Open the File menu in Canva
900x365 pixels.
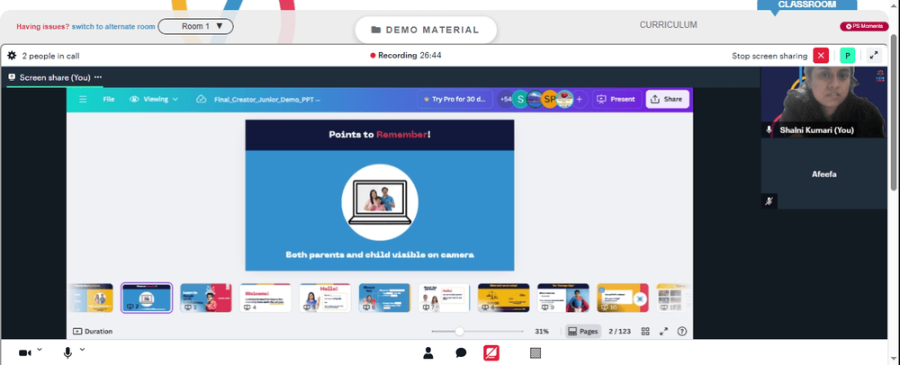point(109,99)
